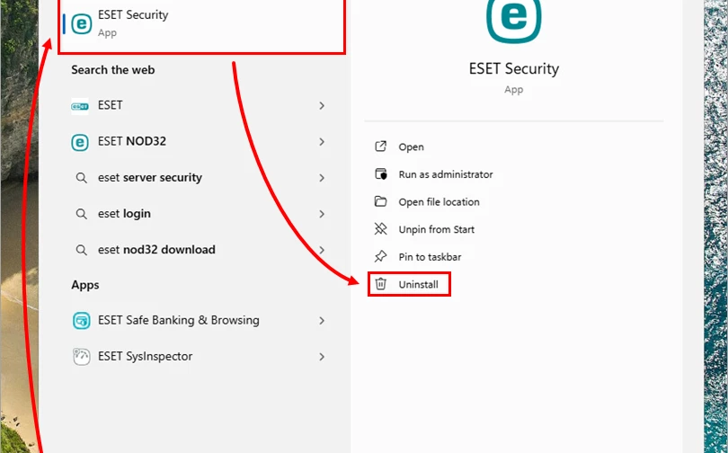
Task: Search the web for eset login
Action: (124, 214)
